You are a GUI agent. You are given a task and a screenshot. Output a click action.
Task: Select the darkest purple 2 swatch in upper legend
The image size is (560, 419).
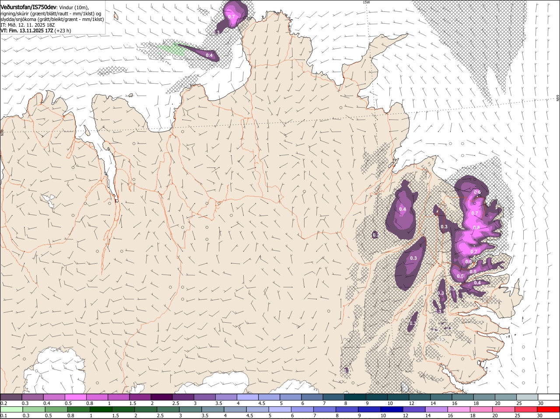click(161, 397)
